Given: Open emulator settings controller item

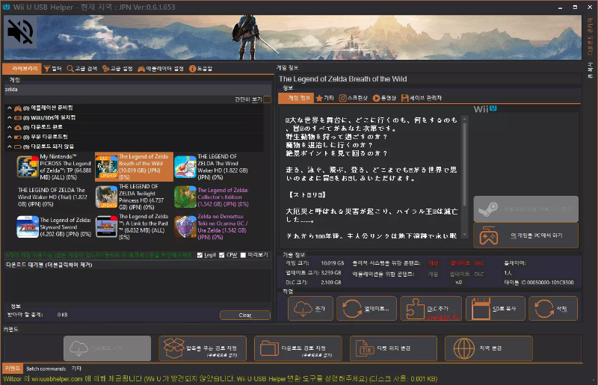Looking at the screenshot, I should click(x=161, y=69).
